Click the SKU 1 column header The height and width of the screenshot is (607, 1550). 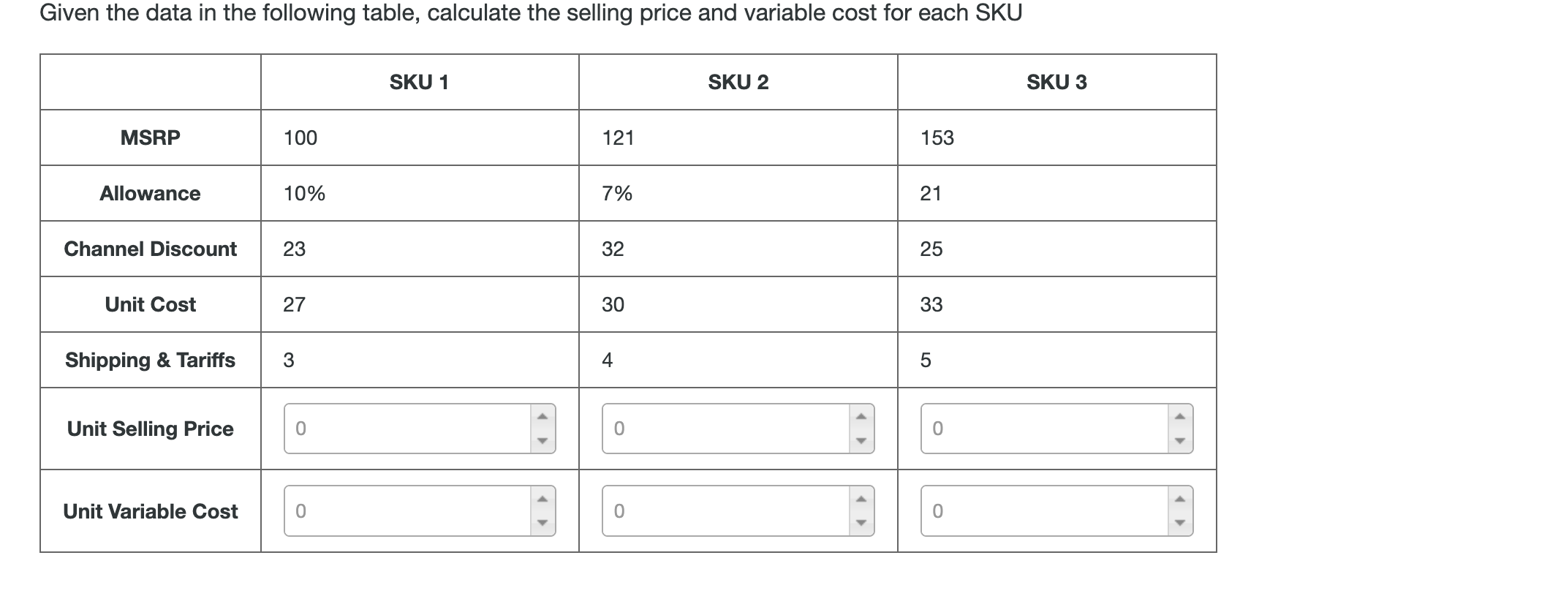tap(419, 82)
